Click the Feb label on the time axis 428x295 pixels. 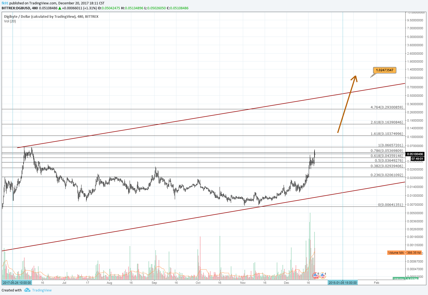tap(377, 283)
